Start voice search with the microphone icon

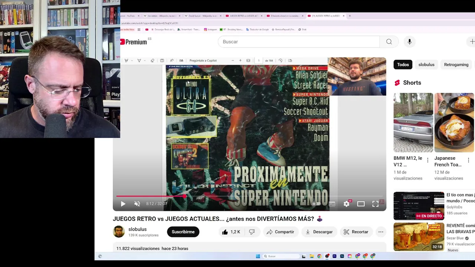point(409,42)
